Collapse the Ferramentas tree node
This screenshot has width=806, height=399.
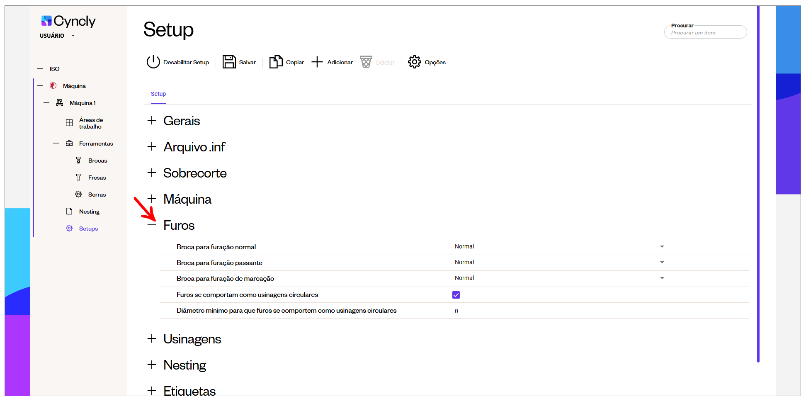(56, 144)
